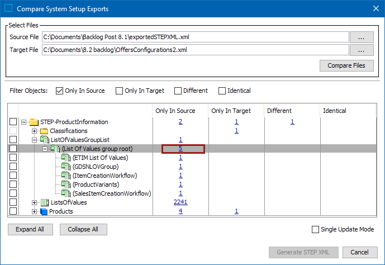Viewport: 385px width, 265px height.
Task: Click the STEP-ProductInformation folder icon
Action: (34, 122)
